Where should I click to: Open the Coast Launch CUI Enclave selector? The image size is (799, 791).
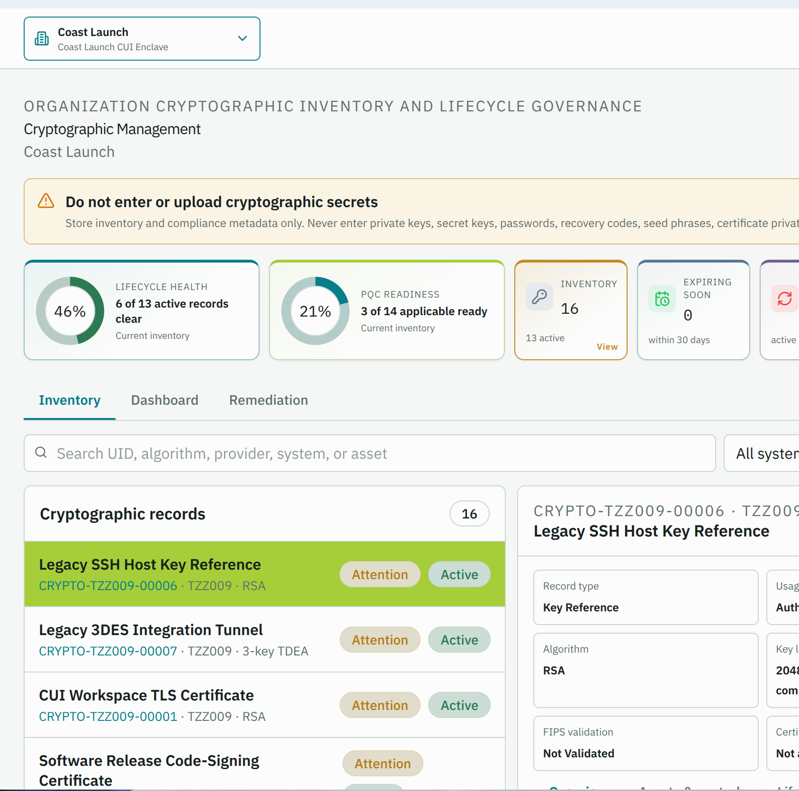[142, 39]
